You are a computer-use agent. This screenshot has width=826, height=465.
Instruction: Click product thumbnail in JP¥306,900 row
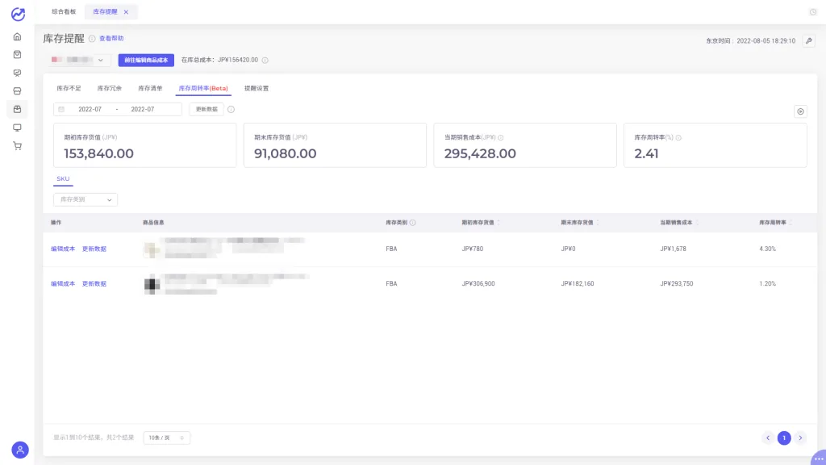[x=152, y=285]
